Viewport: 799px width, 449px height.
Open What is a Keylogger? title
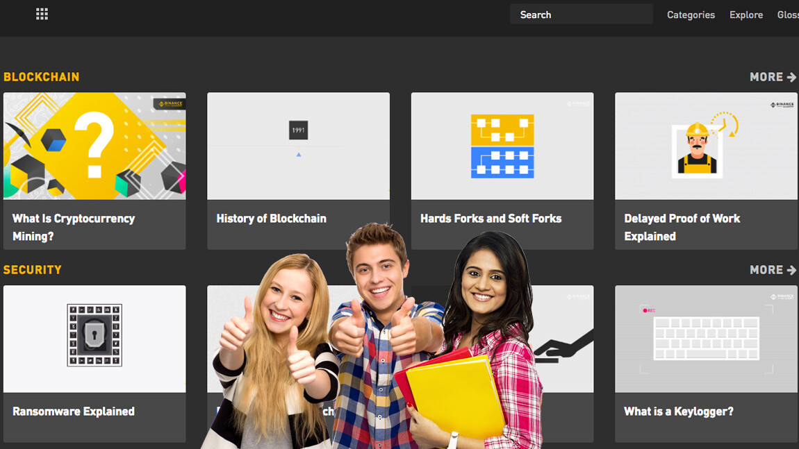coord(679,412)
